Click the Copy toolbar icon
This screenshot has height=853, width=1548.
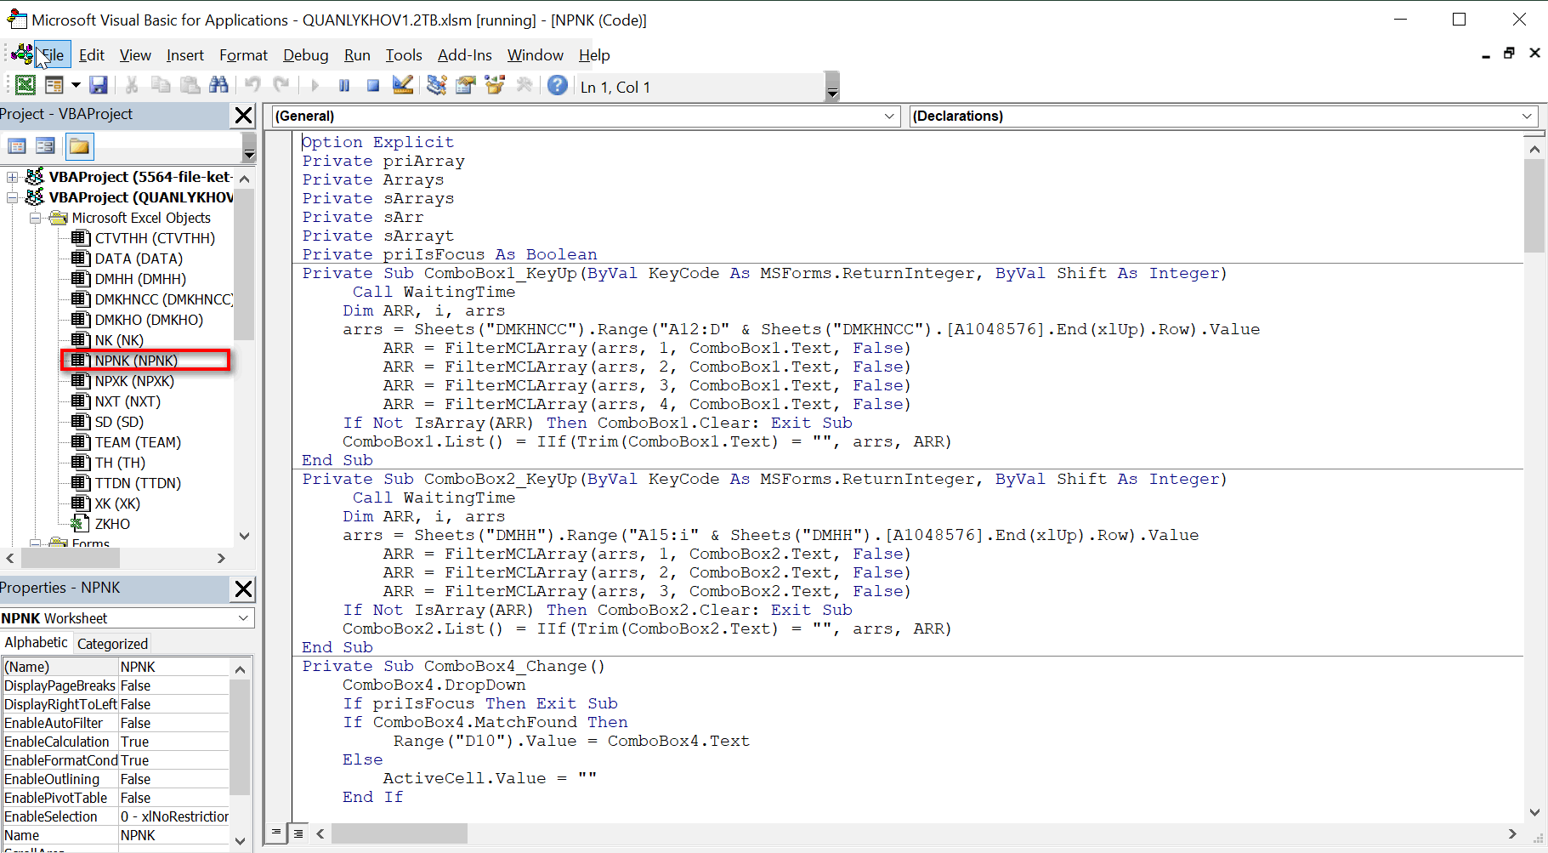pos(161,85)
